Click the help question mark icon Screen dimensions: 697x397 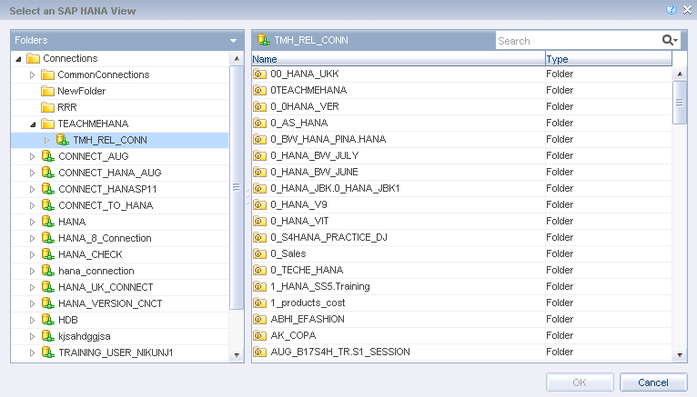pos(672,9)
